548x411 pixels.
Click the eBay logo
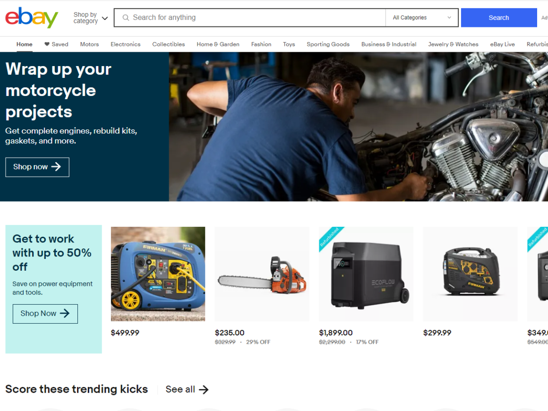32,17
